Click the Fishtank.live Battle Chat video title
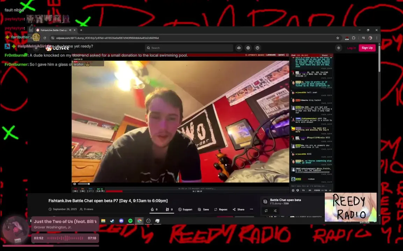403x251 pixels. click(x=108, y=201)
